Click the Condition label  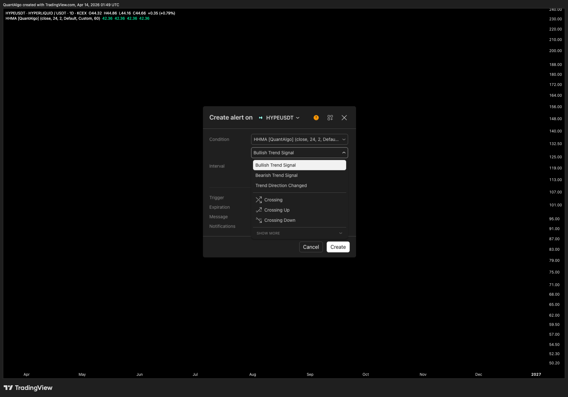point(219,140)
